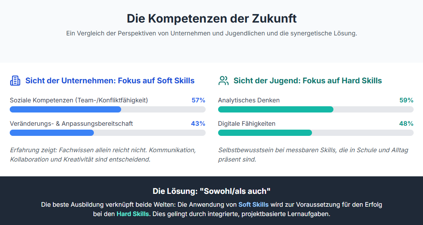This screenshot has width=423, height=225.
Task: Click the Analytisches Denken label
Action: pos(249,100)
